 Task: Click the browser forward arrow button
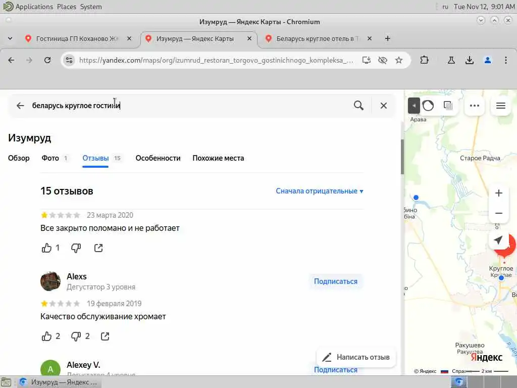[29, 60]
